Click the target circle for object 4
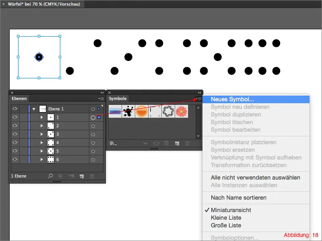 pyautogui.click(x=93, y=143)
